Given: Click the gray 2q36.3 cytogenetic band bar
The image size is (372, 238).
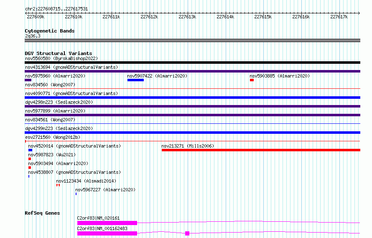Looking at the screenshot, I should coord(192,40).
